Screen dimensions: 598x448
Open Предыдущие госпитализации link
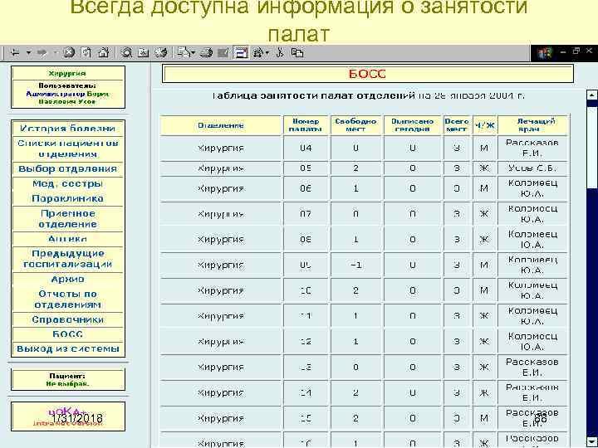(67, 259)
